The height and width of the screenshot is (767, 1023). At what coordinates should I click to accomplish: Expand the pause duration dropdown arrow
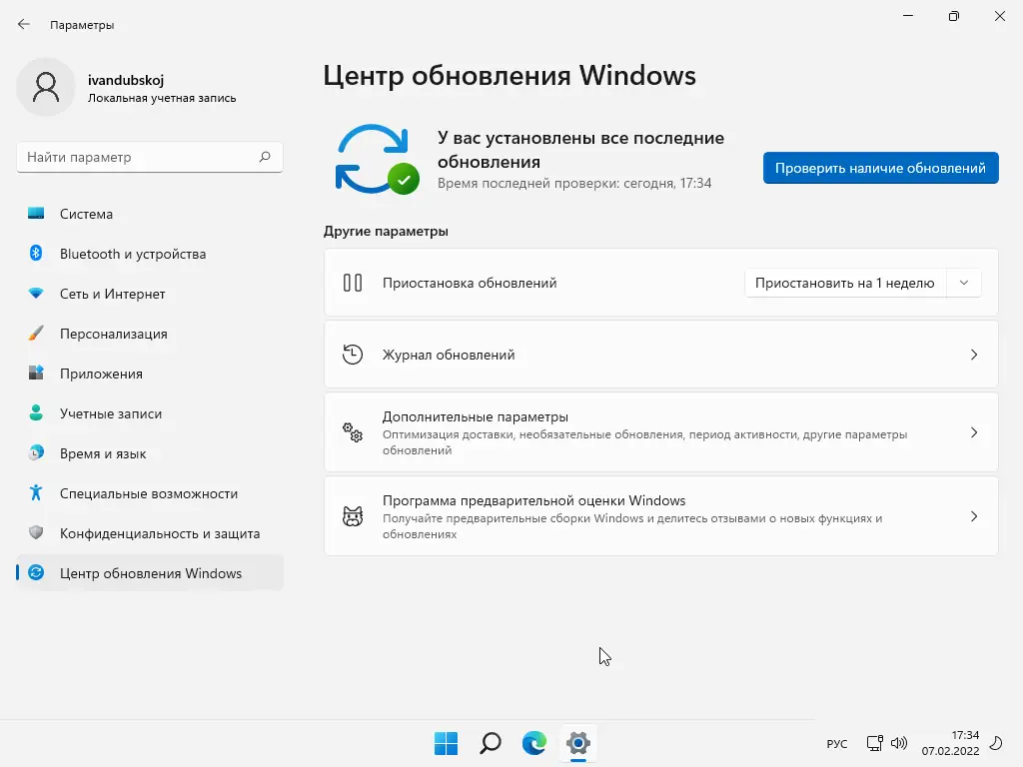point(964,283)
